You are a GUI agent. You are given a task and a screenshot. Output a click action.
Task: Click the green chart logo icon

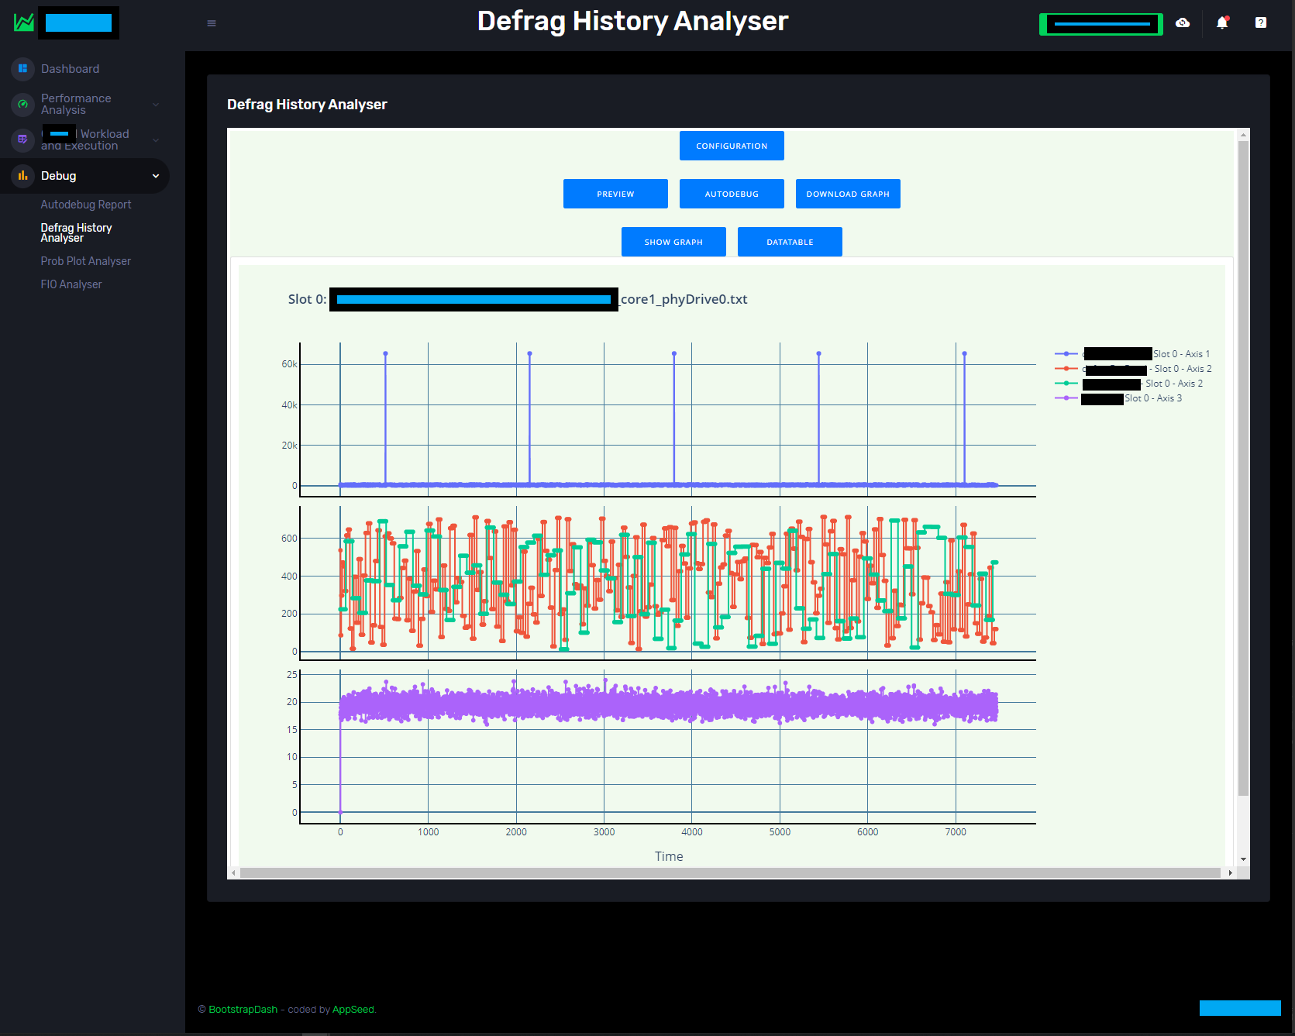click(x=24, y=22)
